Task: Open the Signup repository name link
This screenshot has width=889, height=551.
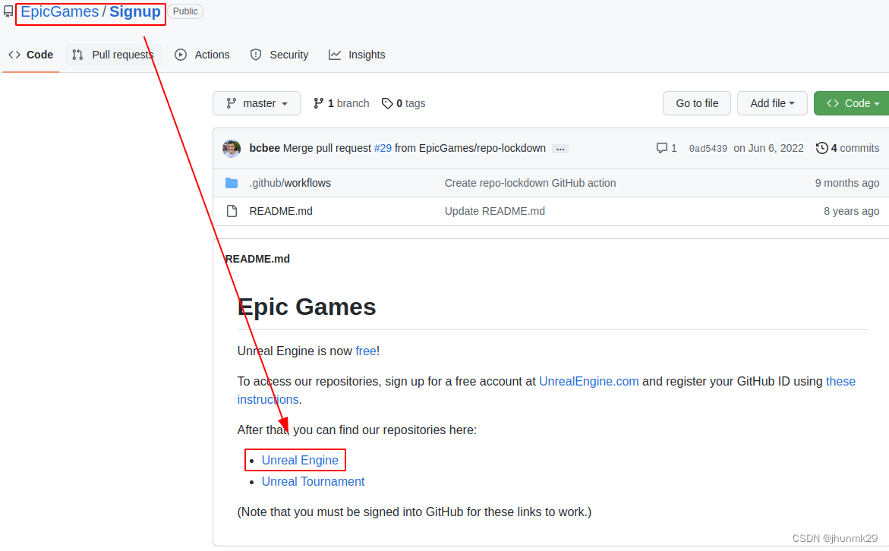Action: 135,12
